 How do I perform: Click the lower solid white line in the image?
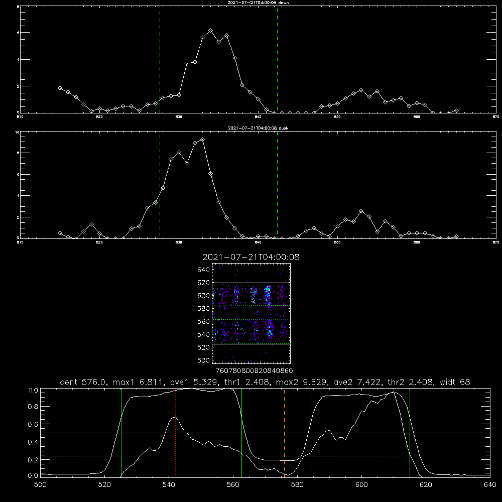(251, 344)
